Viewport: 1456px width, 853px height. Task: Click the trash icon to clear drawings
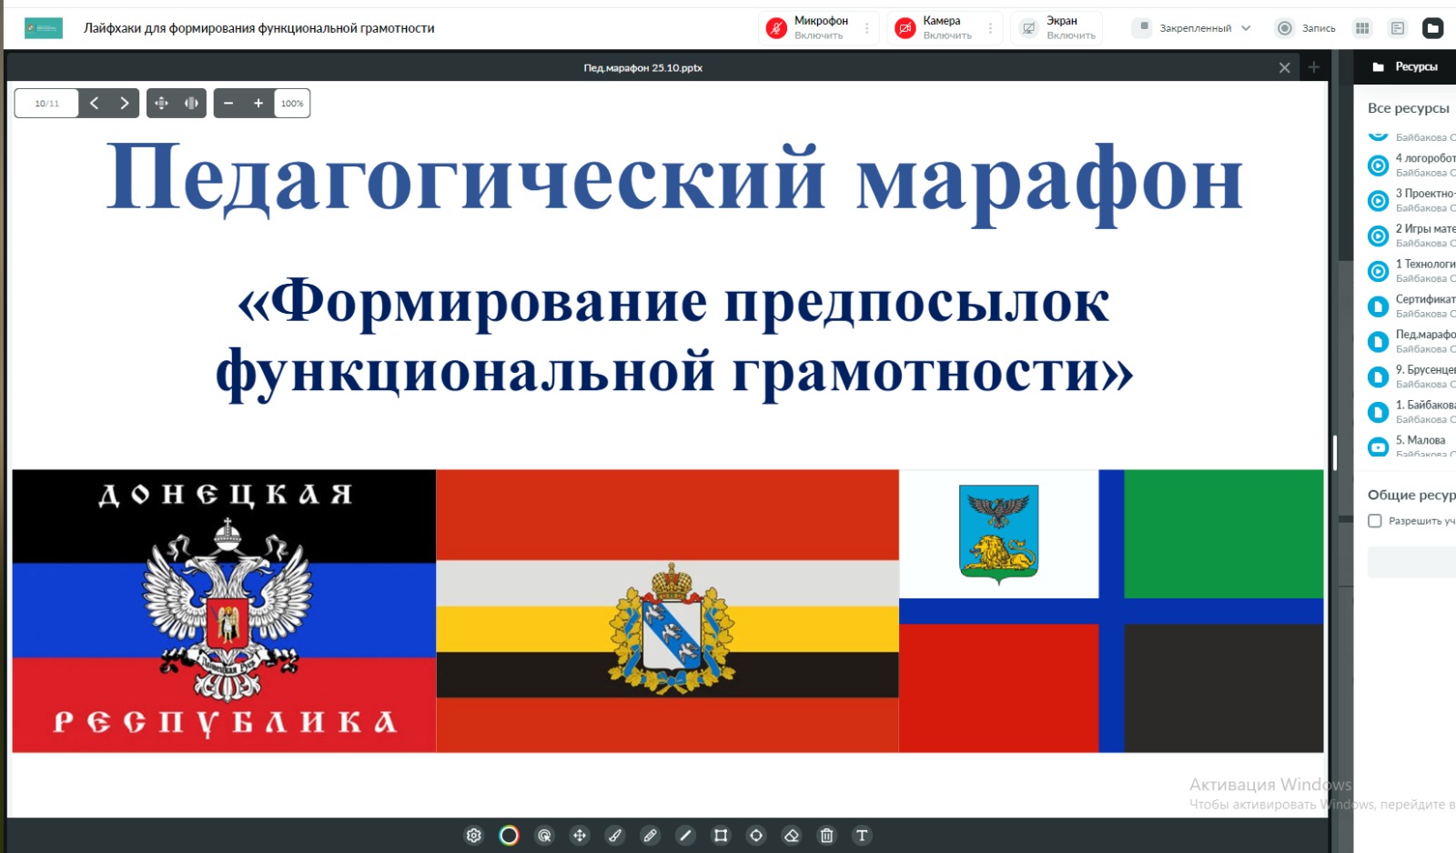(826, 836)
